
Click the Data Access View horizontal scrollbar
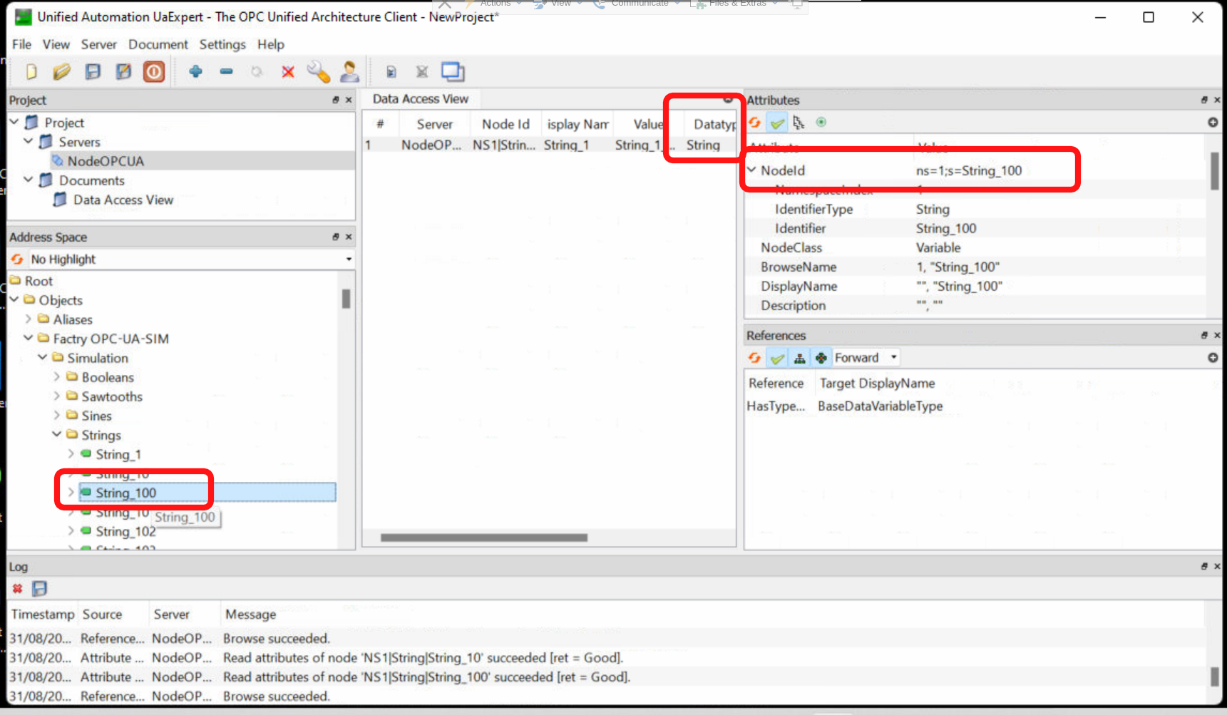click(x=484, y=538)
